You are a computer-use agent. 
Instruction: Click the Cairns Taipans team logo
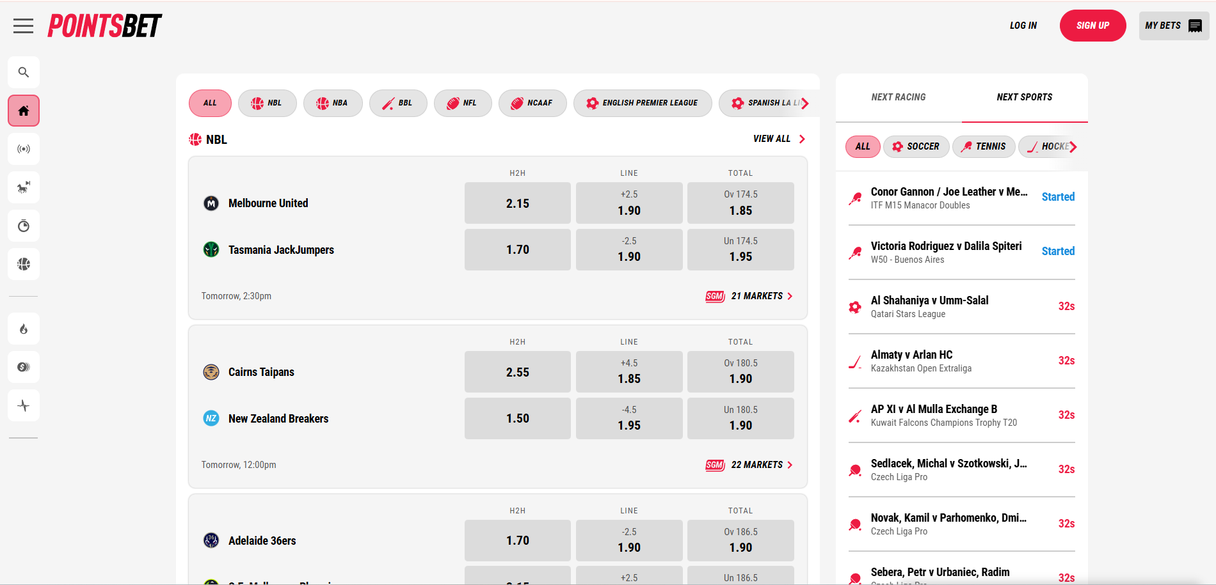(211, 372)
